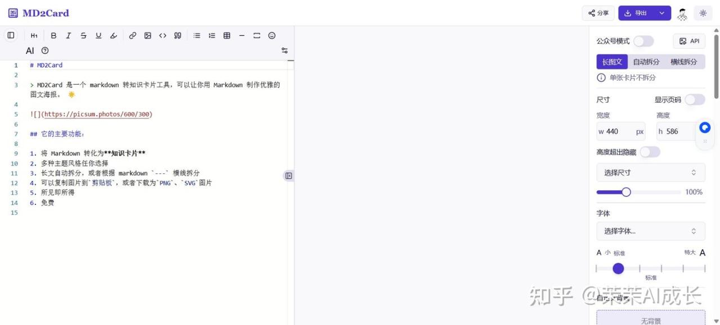Image resolution: width=720 pixels, height=325 pixels.
Task: Toggle the left sidebar panel icon
Action: [11, 35]
